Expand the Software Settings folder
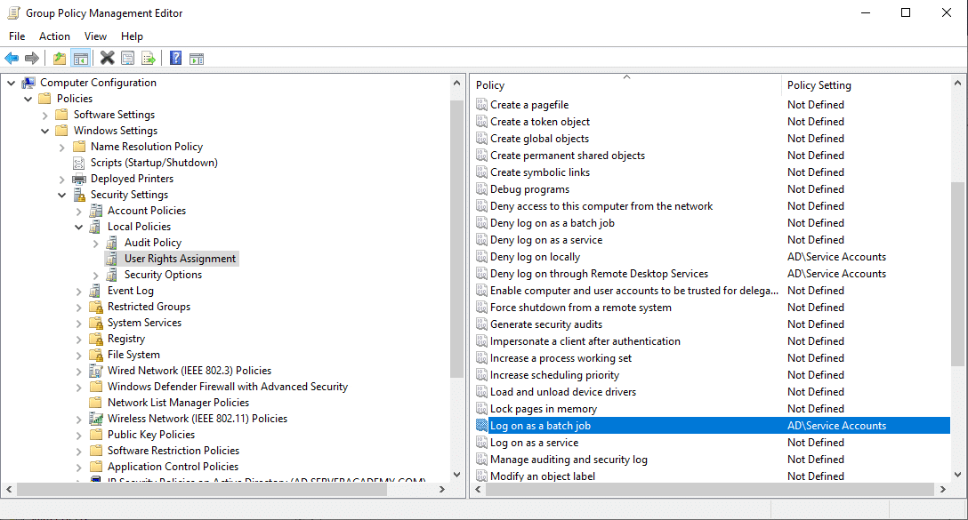Image resolution: width=968 pixels, height=520 pixels. 45,115
